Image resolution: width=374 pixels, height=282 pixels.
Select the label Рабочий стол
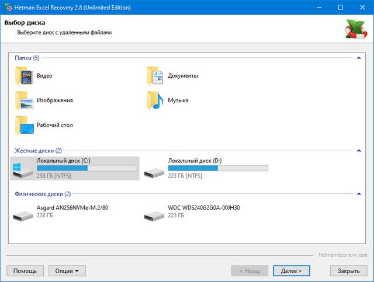pyautogui.click(x=54, y=125)
